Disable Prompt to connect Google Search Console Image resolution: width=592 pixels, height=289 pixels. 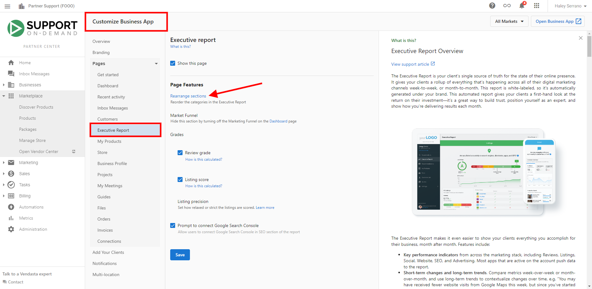173,225
